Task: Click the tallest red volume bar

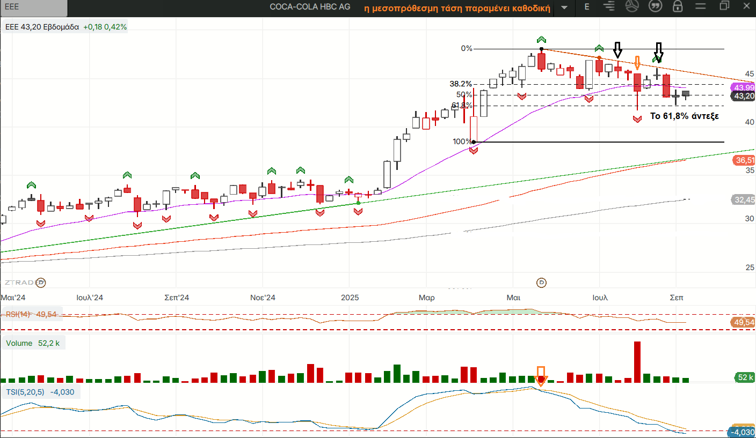Action: pos(637,362)
